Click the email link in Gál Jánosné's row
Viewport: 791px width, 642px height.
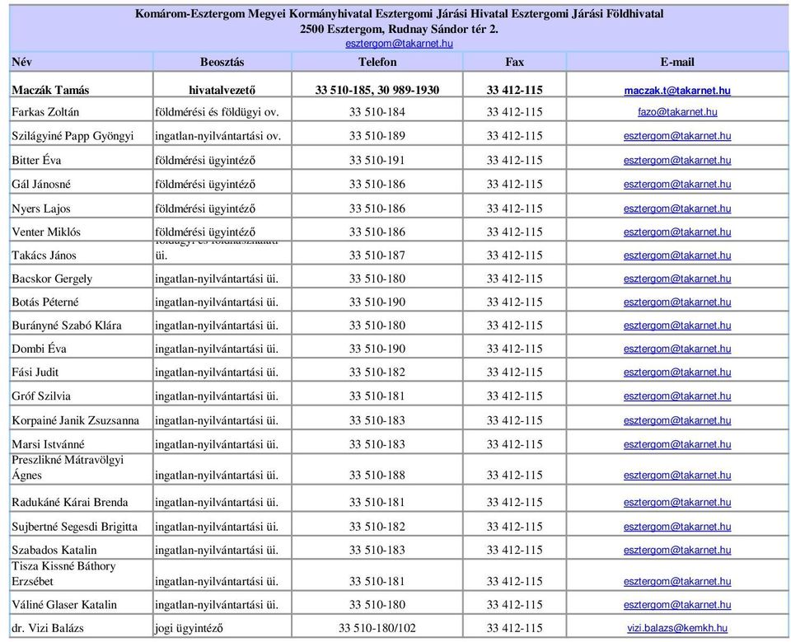[677, 185]
